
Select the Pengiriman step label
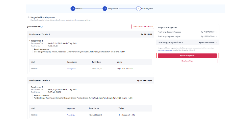[113, 9]
